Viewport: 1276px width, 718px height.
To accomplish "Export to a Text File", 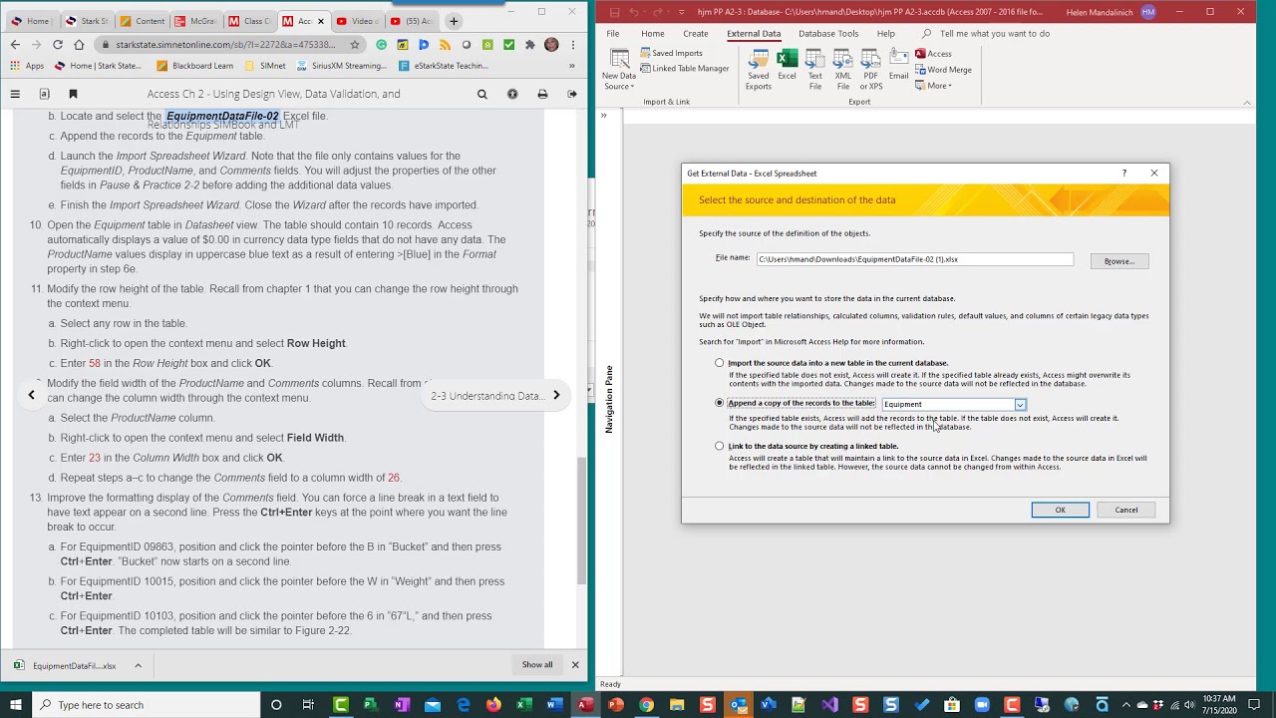I will 815,70.
